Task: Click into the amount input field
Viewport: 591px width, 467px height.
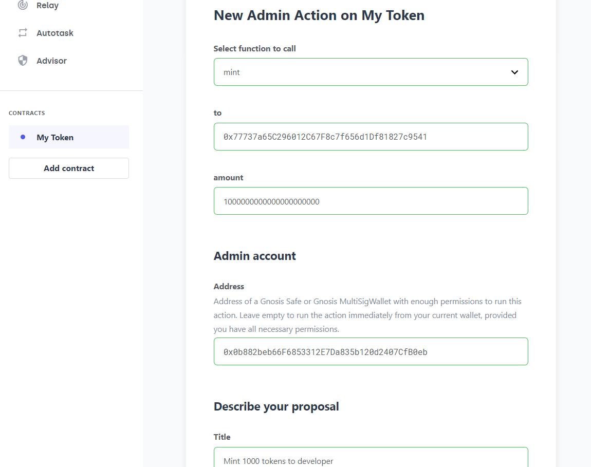Action: coord(370,201)
